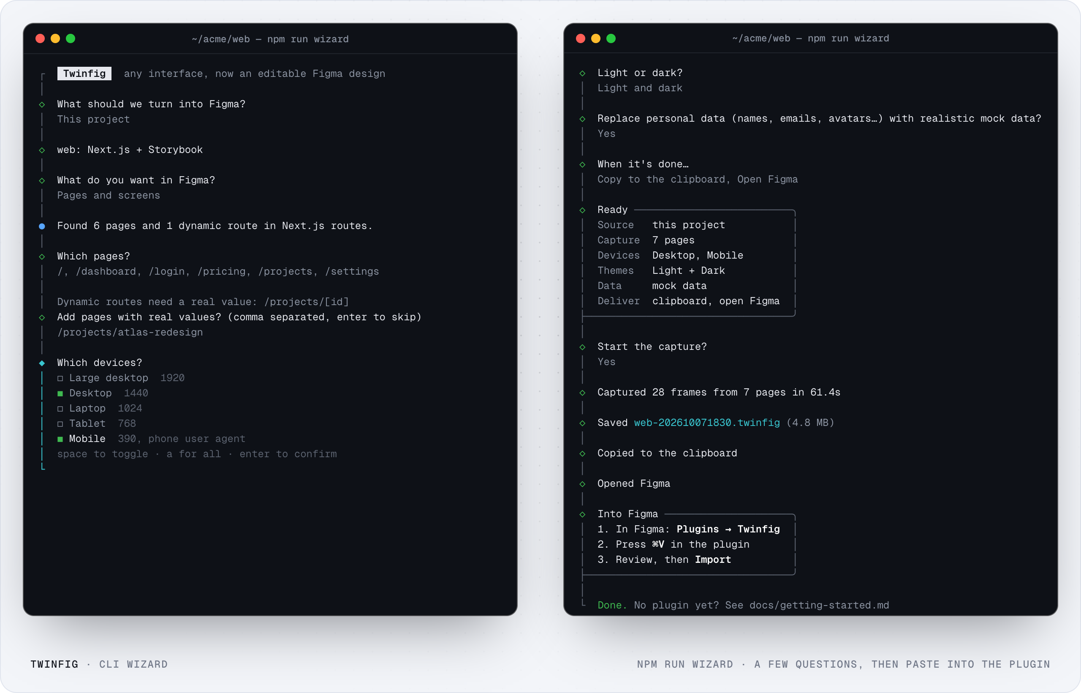Click Capture value '7 pages'
1081x693 pixels.
tap(673, 240)
